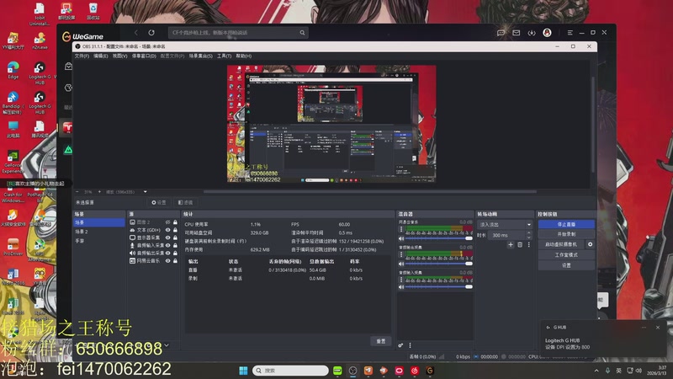Open 编辑(E) menu in OBS
The width and height of the screenshot is (673, 379).
click(100, 56)
